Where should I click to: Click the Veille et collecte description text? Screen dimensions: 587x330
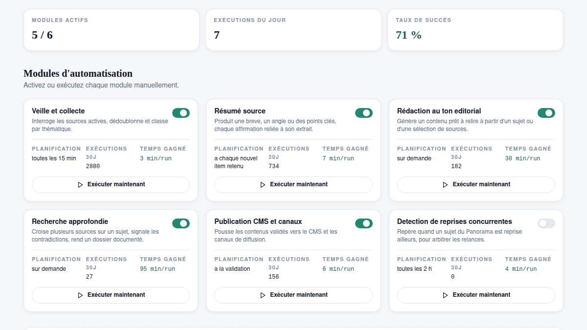click(100, 125)
